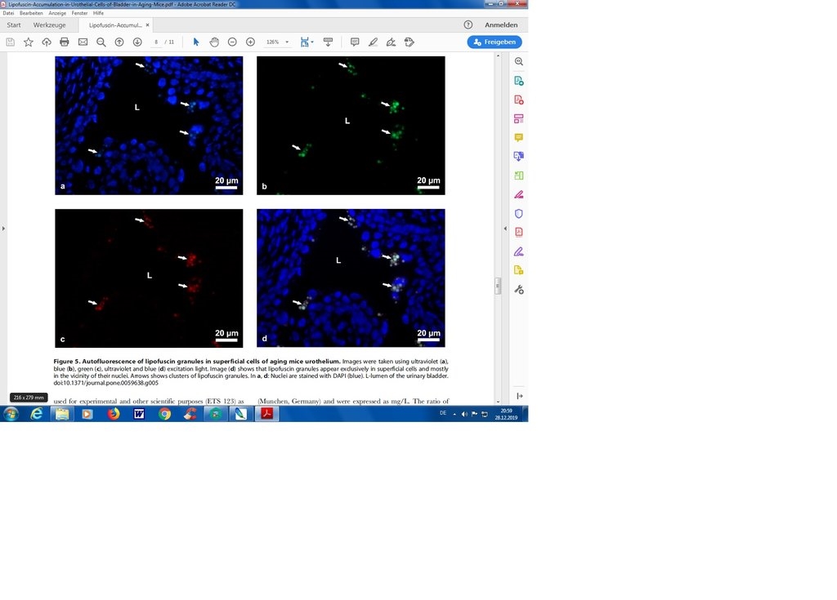Expand the left navigation pane
The image size is (837, 600).
click(3, 228)
